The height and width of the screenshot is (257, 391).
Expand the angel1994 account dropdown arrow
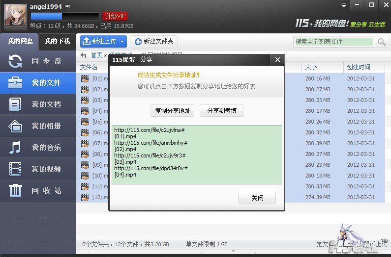click(x=68, y=7)
